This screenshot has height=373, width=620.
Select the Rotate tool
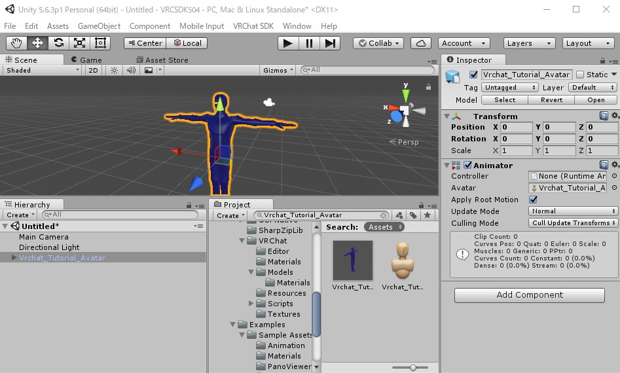pos(58,43)
